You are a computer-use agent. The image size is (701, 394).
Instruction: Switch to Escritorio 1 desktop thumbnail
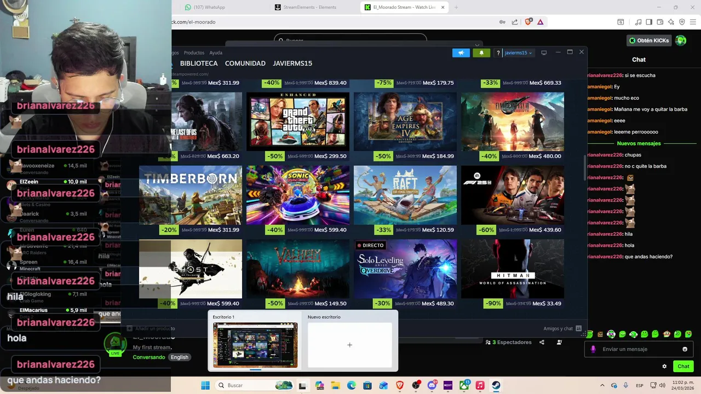tap(255, 345)
